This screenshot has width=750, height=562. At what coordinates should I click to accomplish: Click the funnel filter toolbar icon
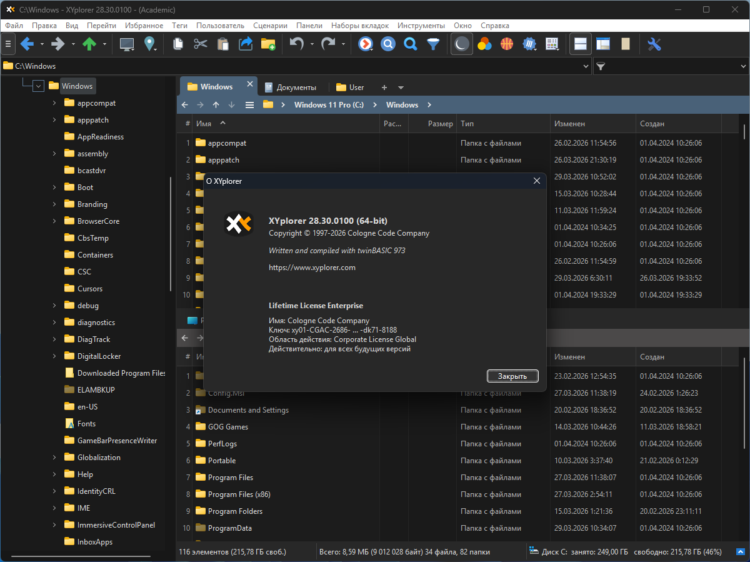click(432, 44)
